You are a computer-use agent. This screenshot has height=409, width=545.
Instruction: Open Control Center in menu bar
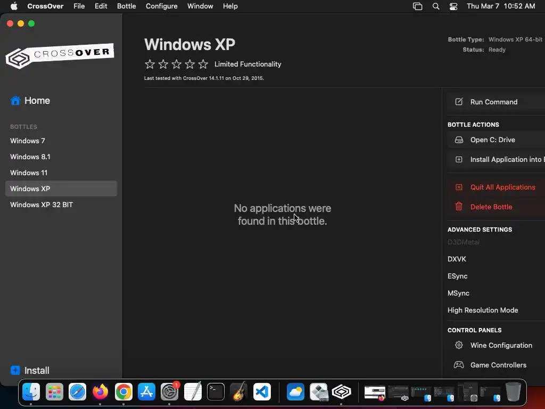tap(453, 6)
